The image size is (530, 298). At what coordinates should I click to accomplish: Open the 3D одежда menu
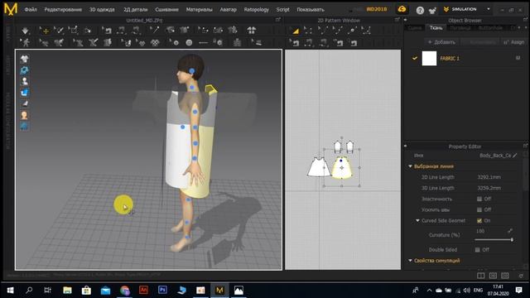tap(102, 9)
